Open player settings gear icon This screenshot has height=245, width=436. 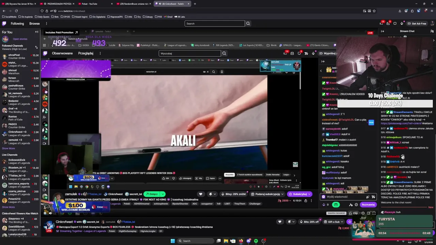click(363, 213)
